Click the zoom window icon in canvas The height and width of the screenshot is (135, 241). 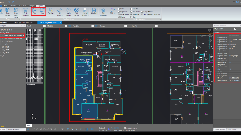click(210, 31)
